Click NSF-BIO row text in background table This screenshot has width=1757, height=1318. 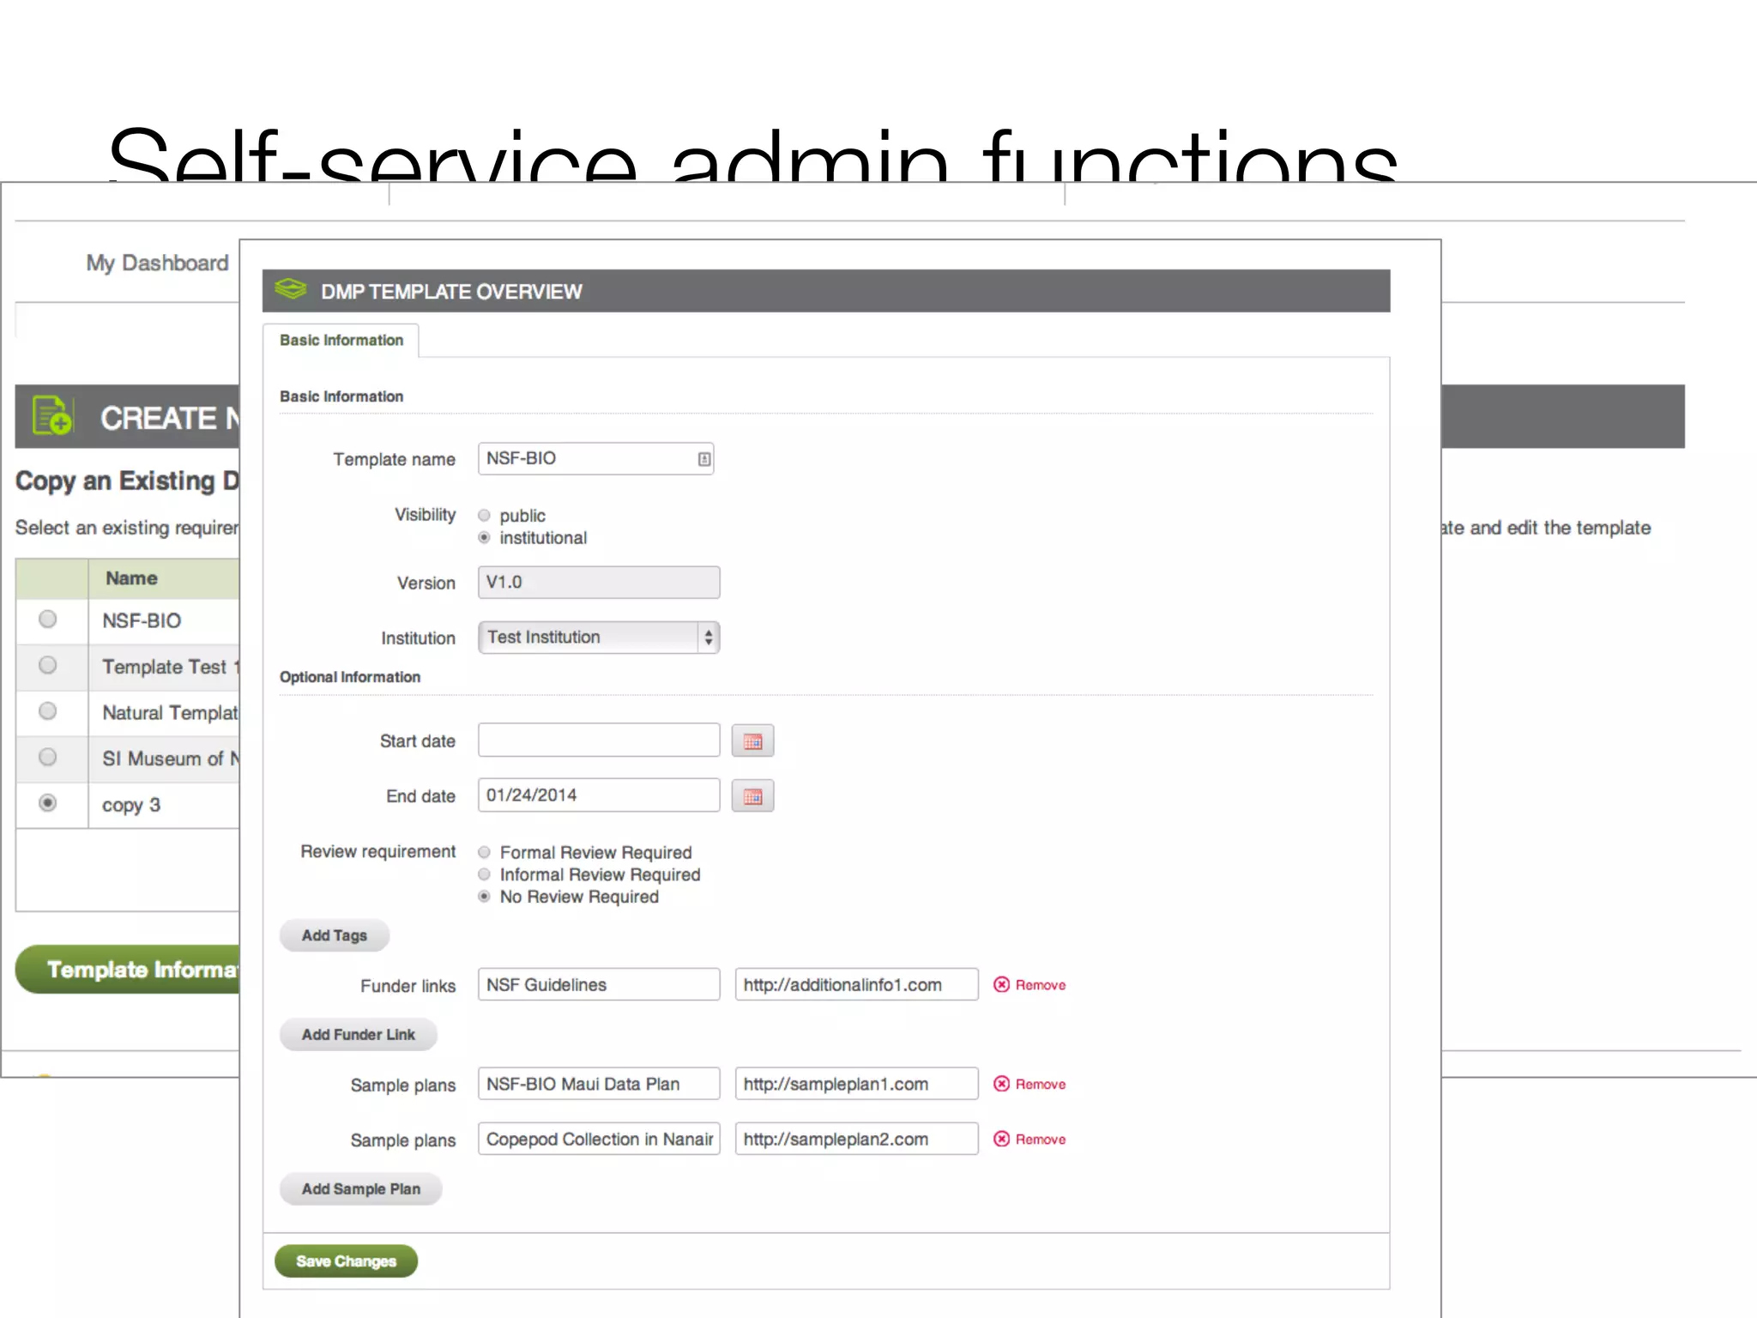[x=142, y=621]
